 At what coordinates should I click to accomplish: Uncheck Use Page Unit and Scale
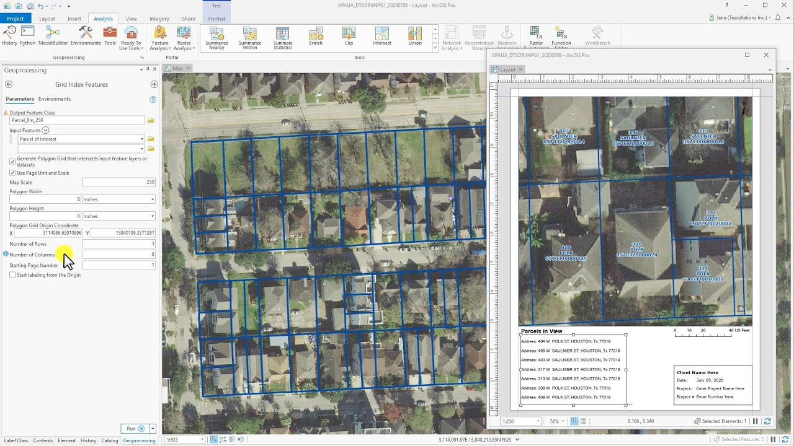(x=12, y=173)
